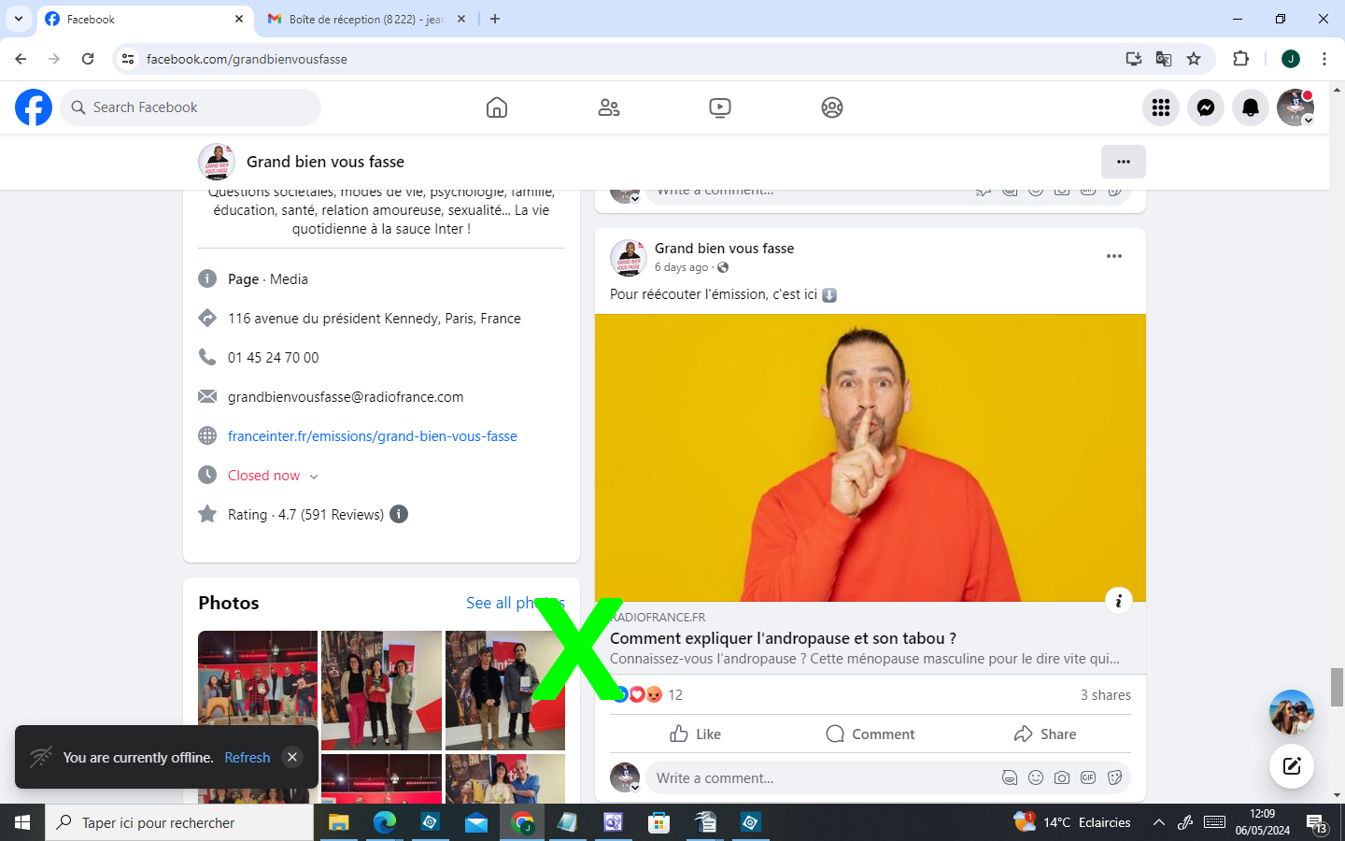Go back to previous page

(21, 59)
